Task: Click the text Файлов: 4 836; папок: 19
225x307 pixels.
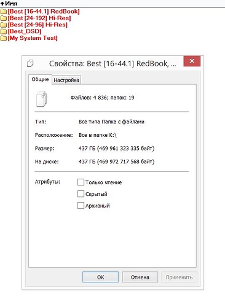Action: coord(103,98)
